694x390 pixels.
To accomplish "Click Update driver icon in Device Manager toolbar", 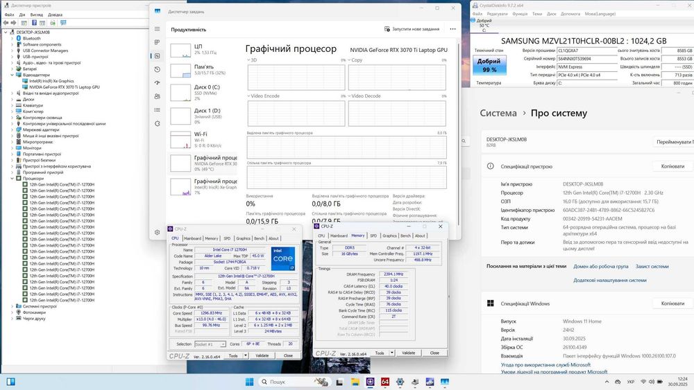I will pyautogui.click(x=53, y=23).
